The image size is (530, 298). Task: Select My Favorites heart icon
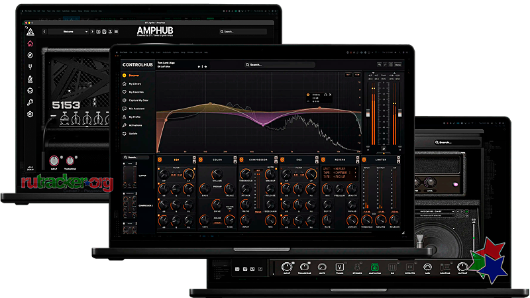point(124,92)
